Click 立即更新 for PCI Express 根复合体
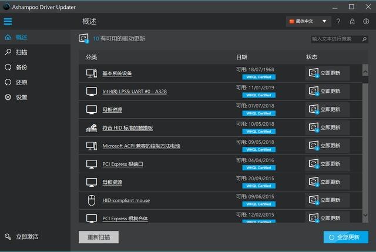Screen dimensions: 376x252 pyautogui.click(x=327, y=217)
